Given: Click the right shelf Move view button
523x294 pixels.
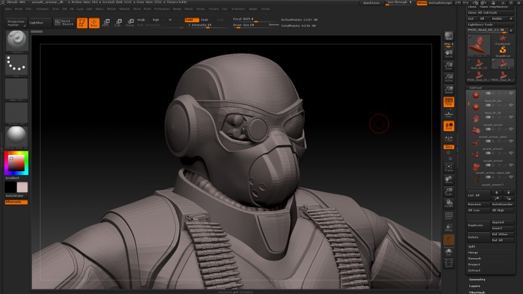Looking at the screenshot, I should tap(448, 180).
